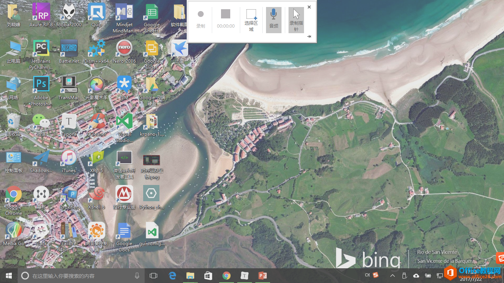Click the 录制 record button

click(200, 20)
